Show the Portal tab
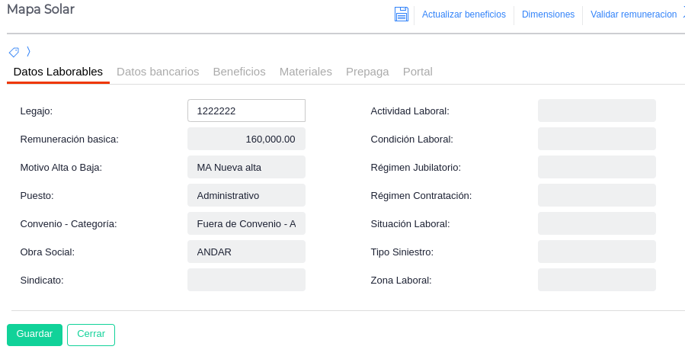This screenshot has height=356, width=685. click(418, 72)
